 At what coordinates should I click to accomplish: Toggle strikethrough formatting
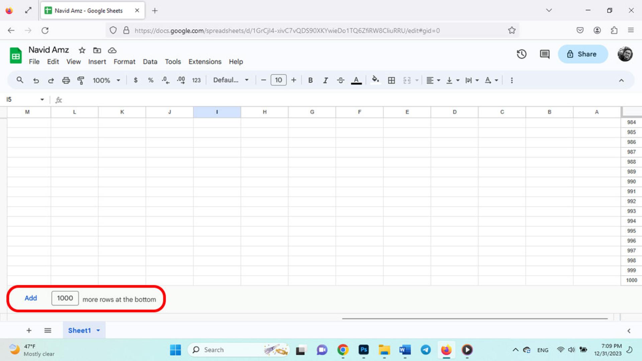(340, 80)
